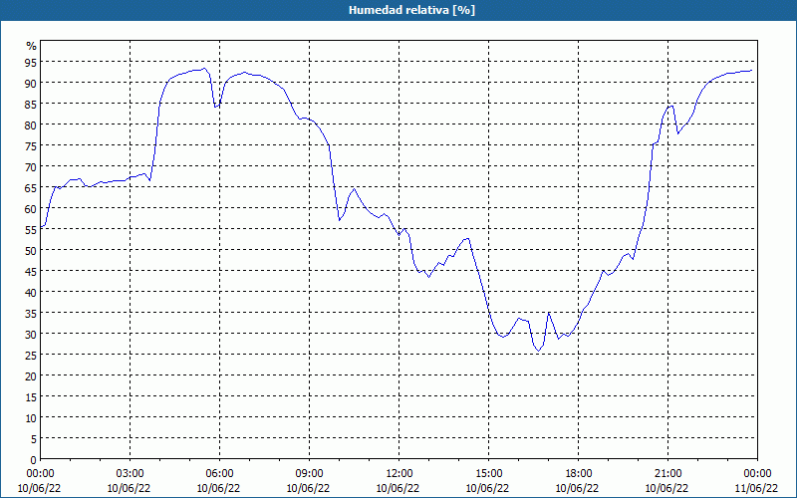Click the 85 y-axis label
Image resolution: width=797 pixels, height=498 pixels.
[x=31, y=104]
